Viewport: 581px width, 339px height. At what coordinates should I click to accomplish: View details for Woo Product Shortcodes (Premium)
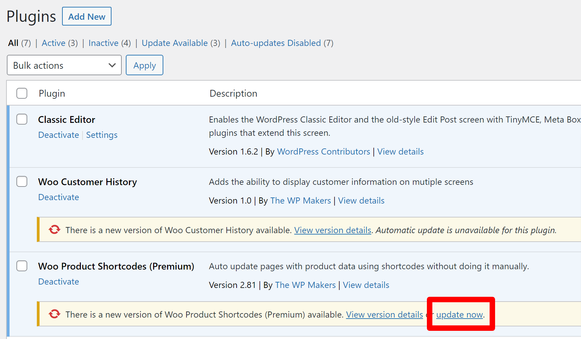tap(366, 285)
